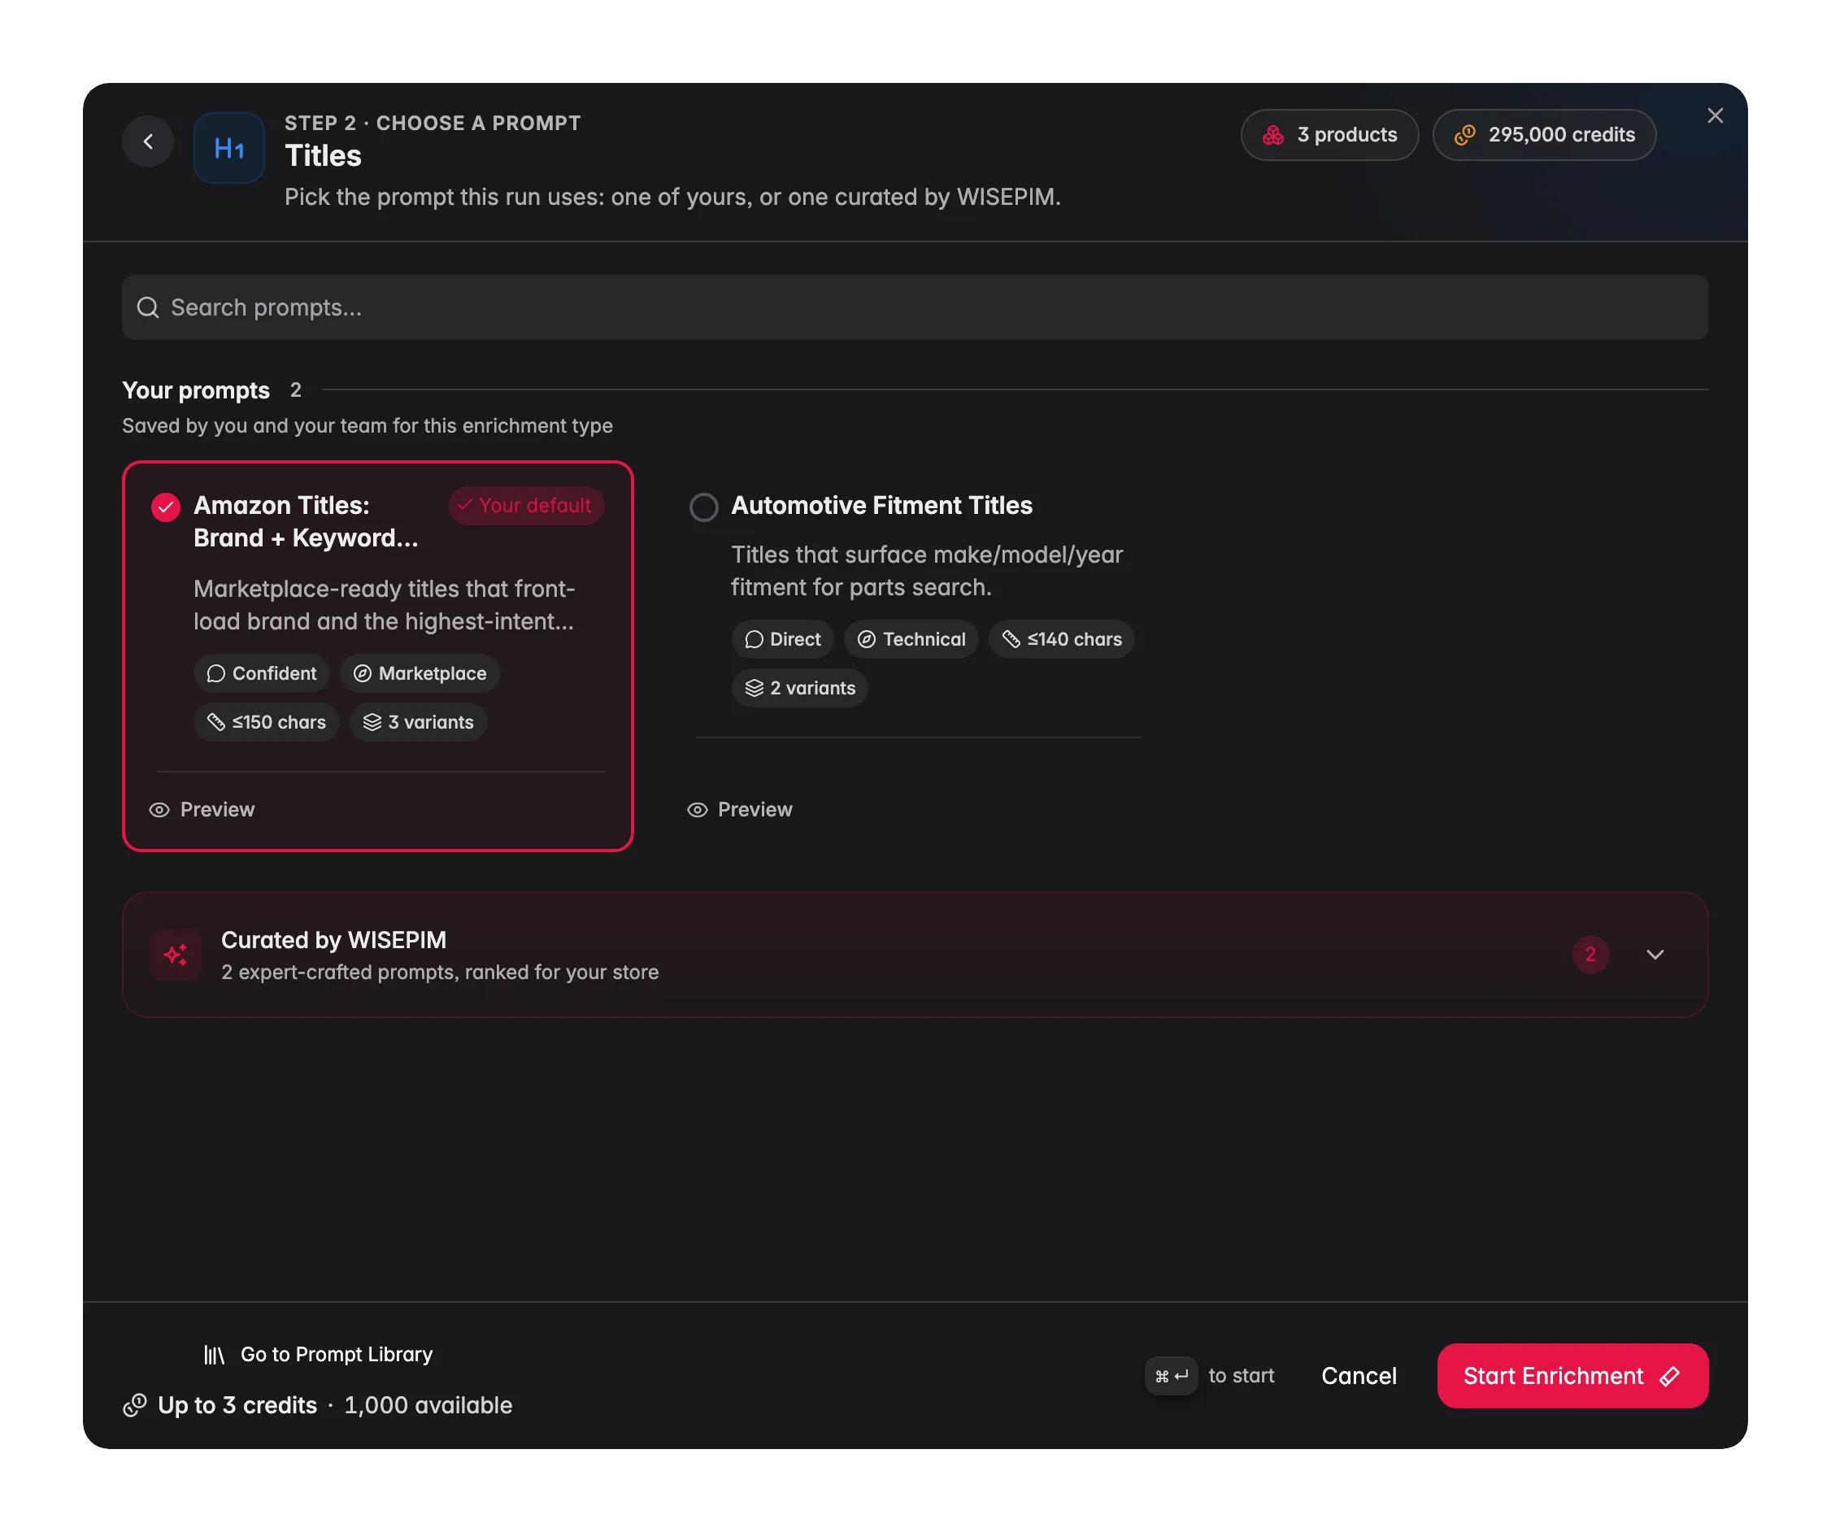Click the make/model/year fitment description
Screen dimensions: 1831x1532
coord(927,571)
